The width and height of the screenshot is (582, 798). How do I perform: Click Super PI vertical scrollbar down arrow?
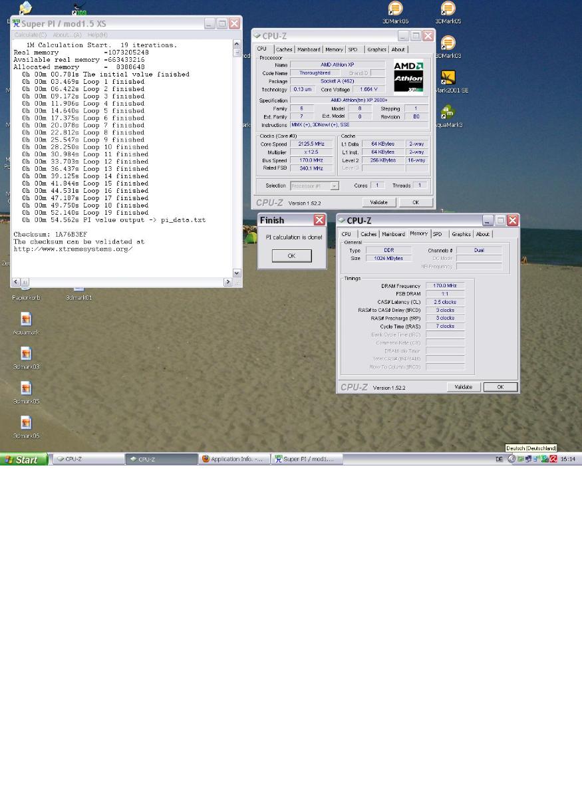[x=237, y=273]
